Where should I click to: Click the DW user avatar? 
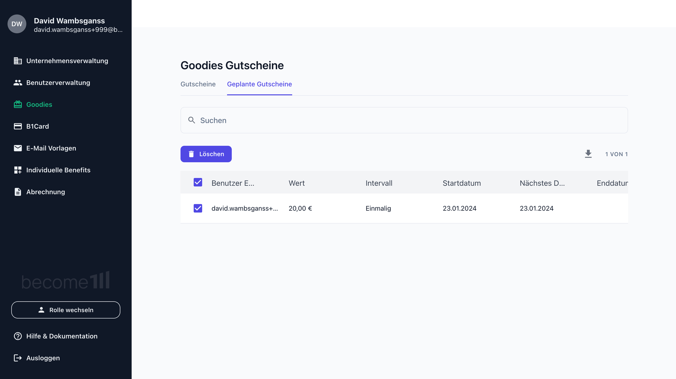pos(17,24)
